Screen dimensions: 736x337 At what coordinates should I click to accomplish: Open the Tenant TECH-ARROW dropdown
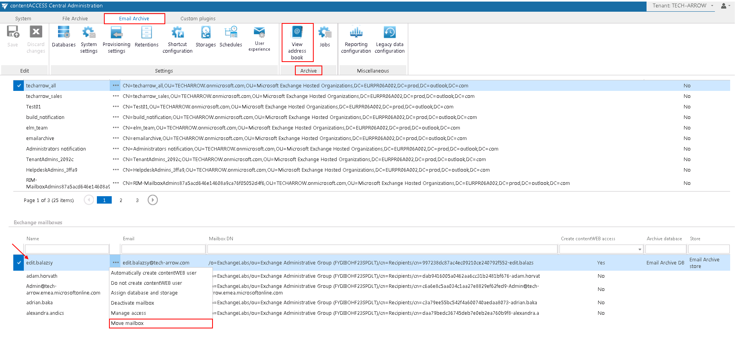[683, 6]
